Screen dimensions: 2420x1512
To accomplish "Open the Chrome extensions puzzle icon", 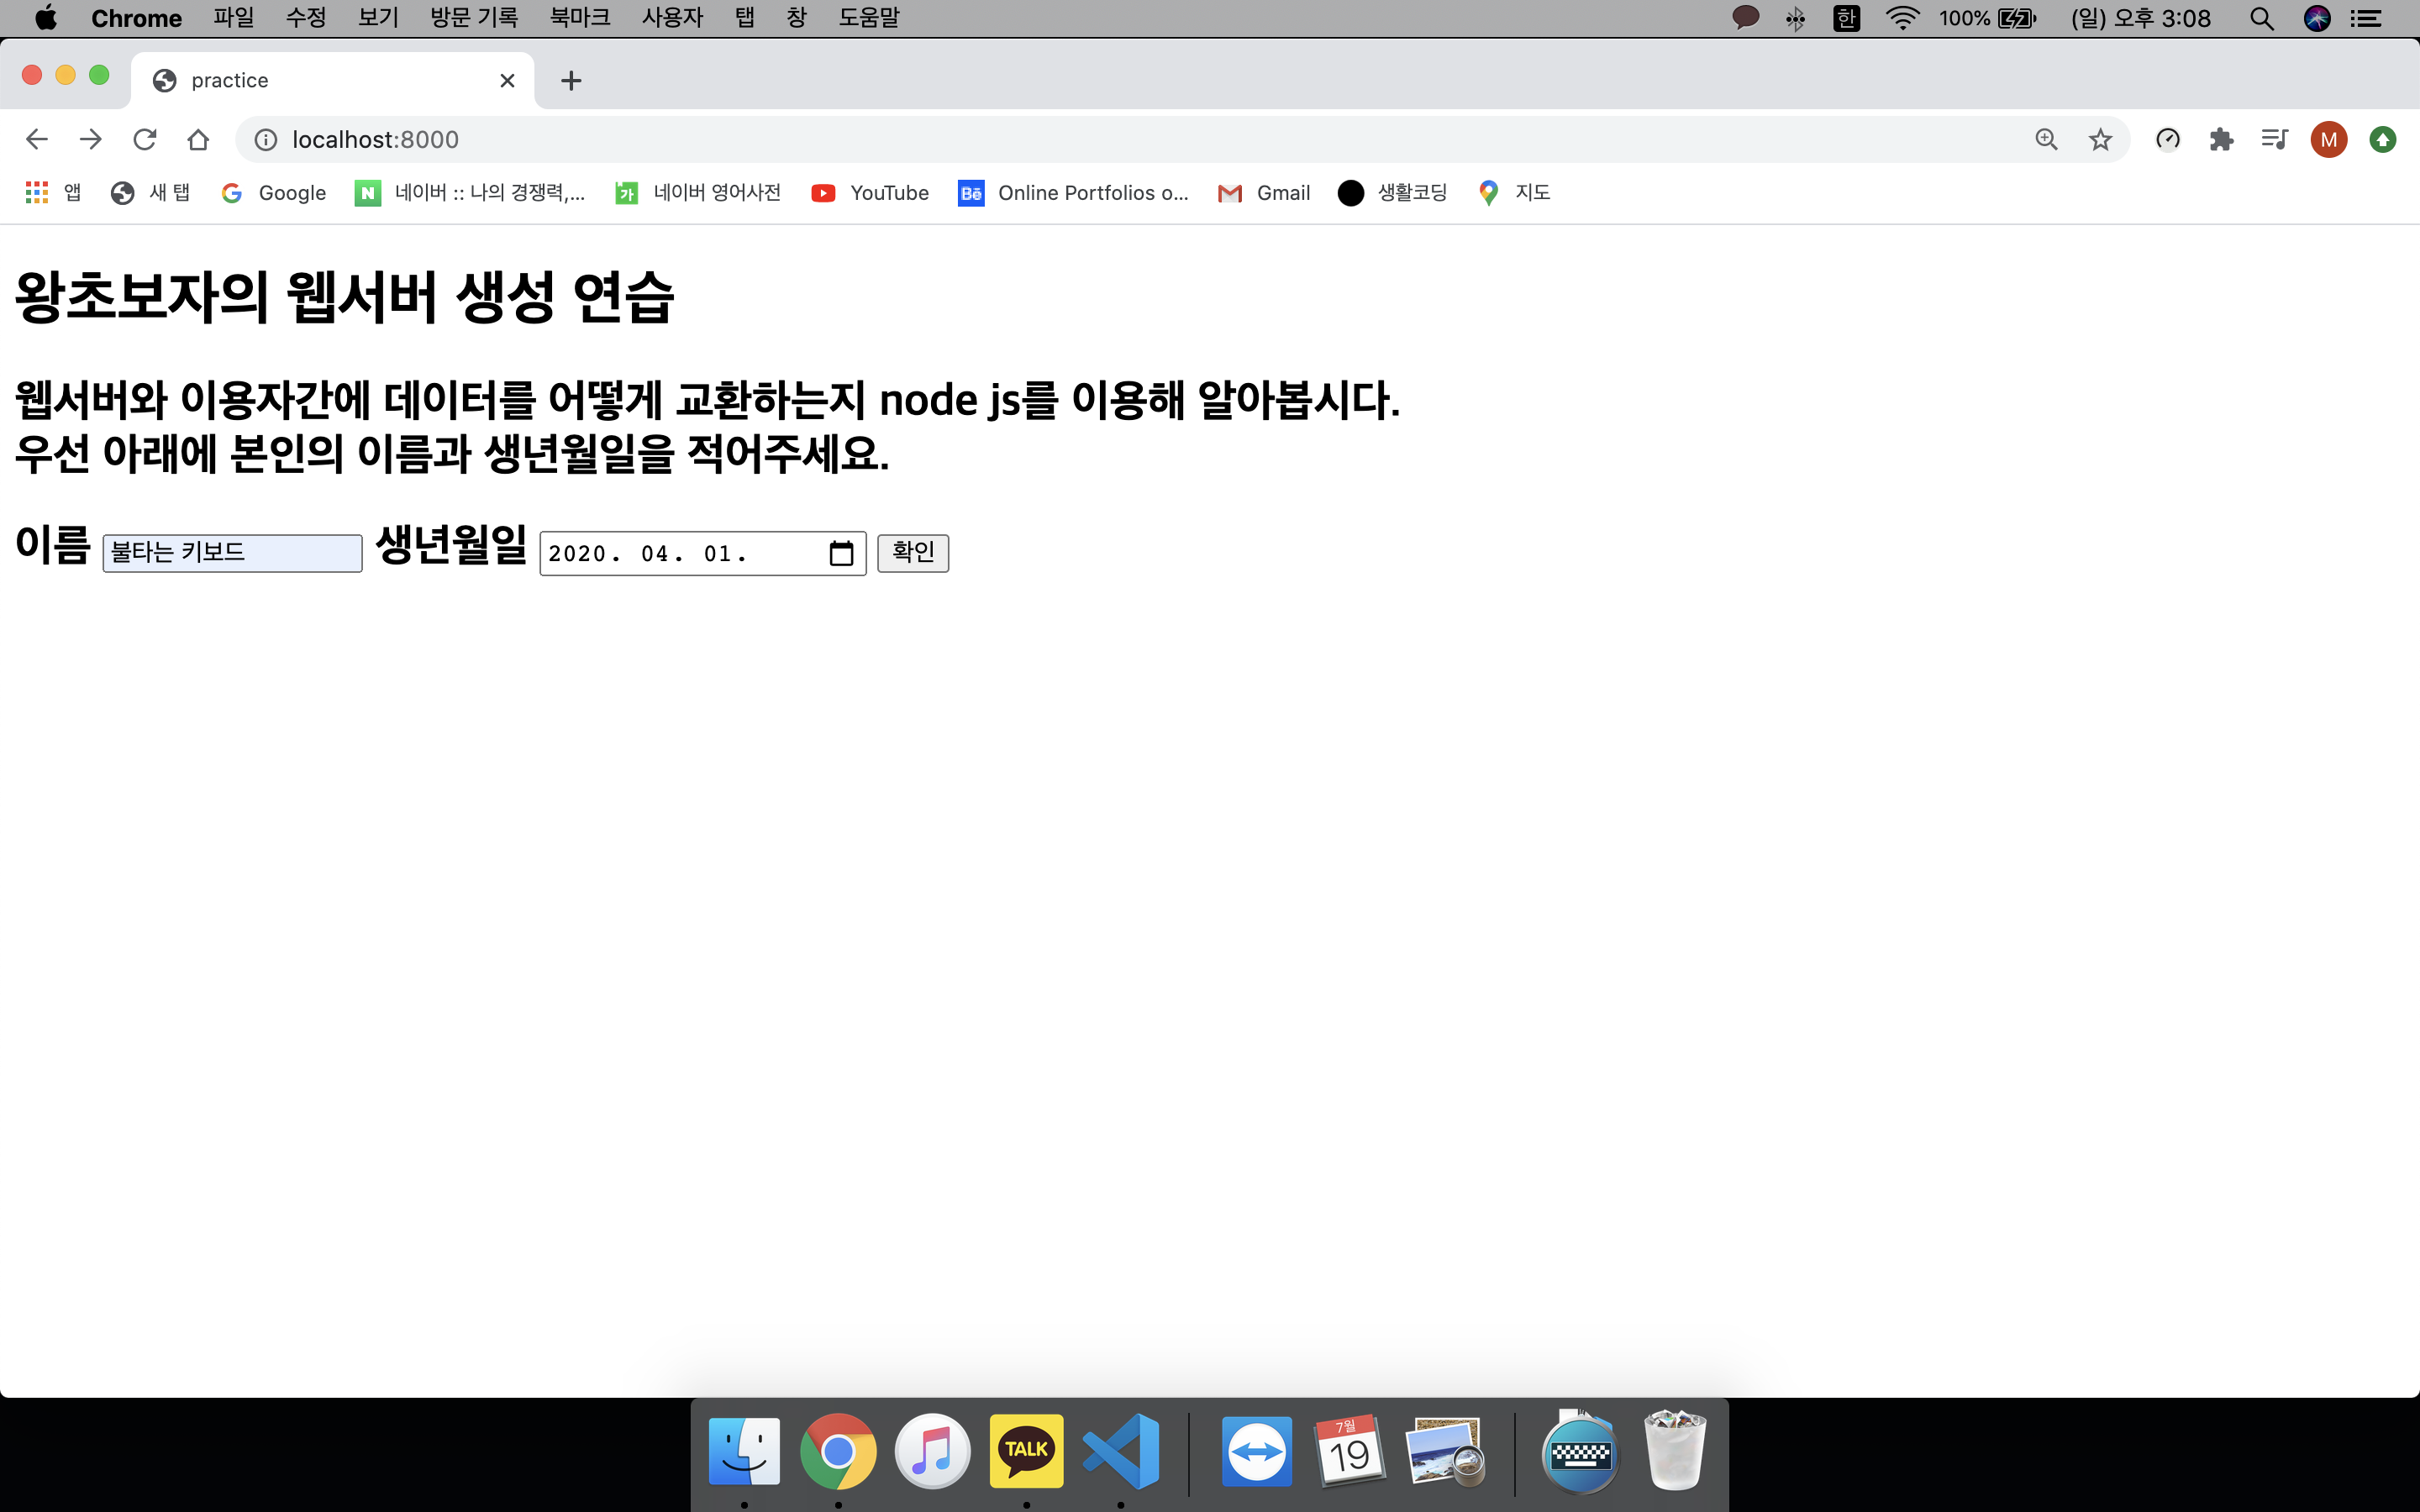I will pyautogui.click(x=2221, y=139).
